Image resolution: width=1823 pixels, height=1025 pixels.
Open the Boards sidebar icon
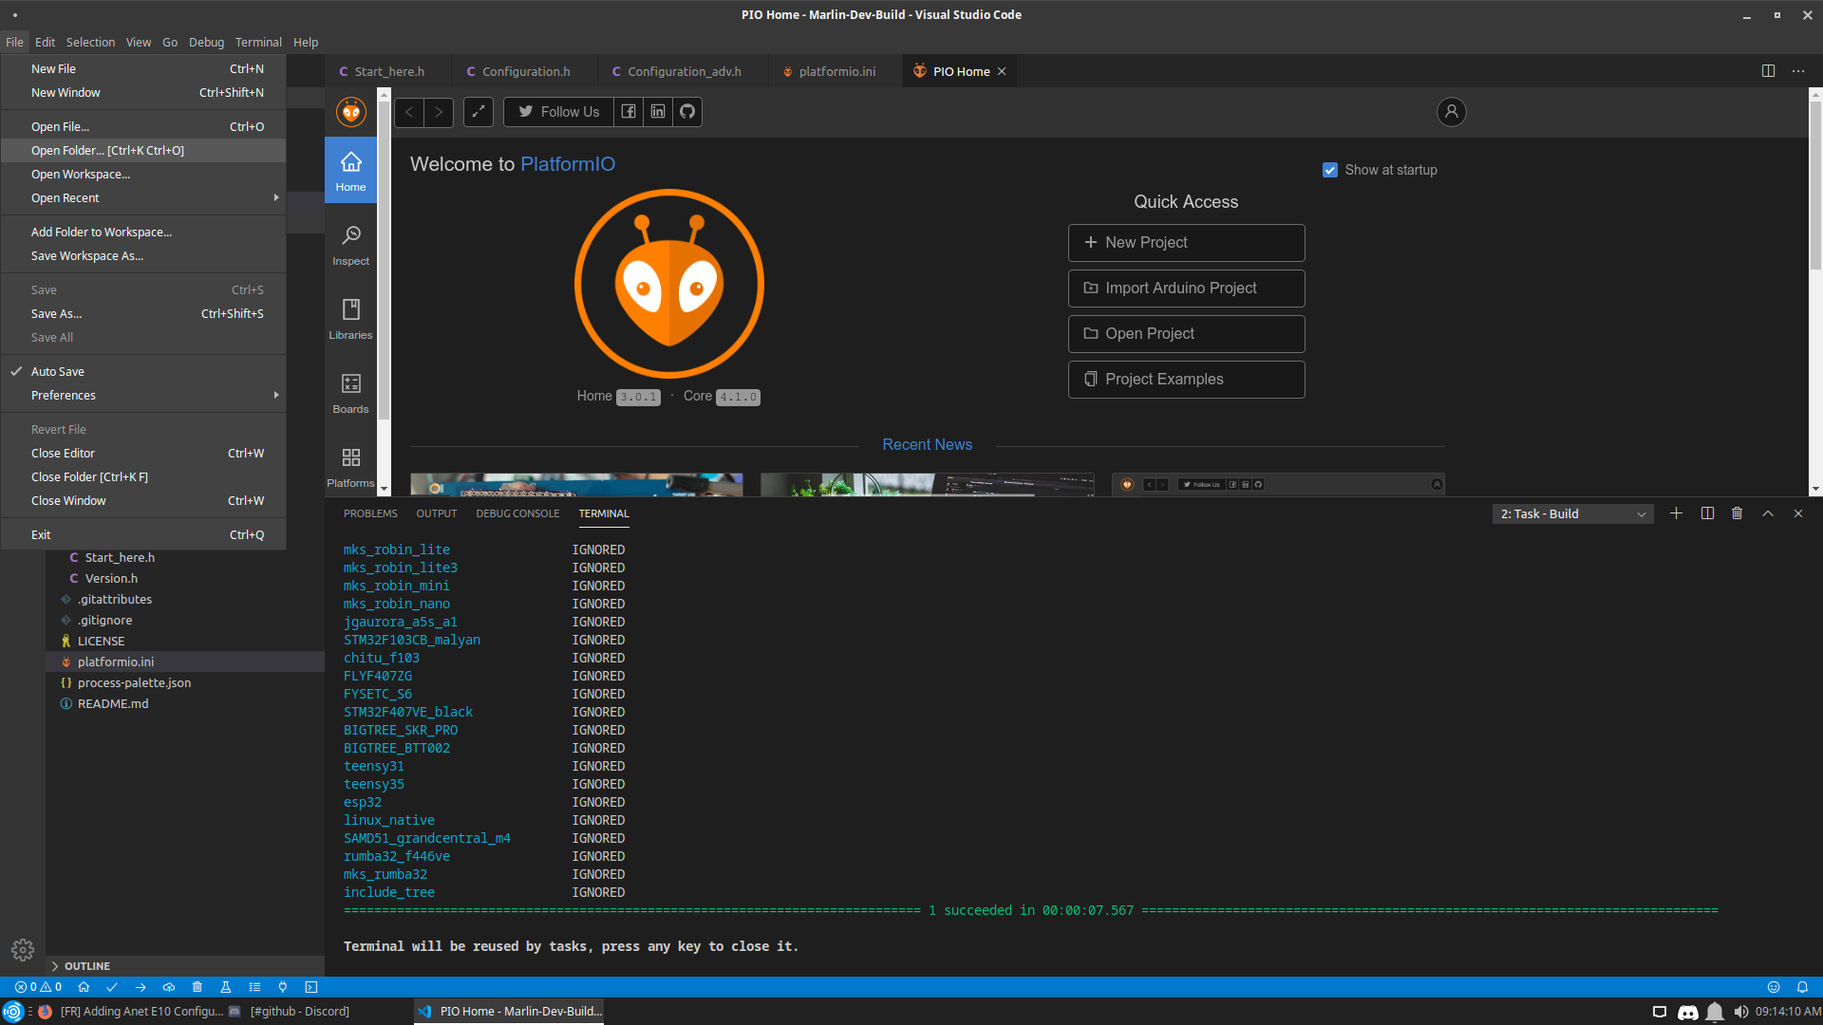pyautogui.click(x=350, y=393)
